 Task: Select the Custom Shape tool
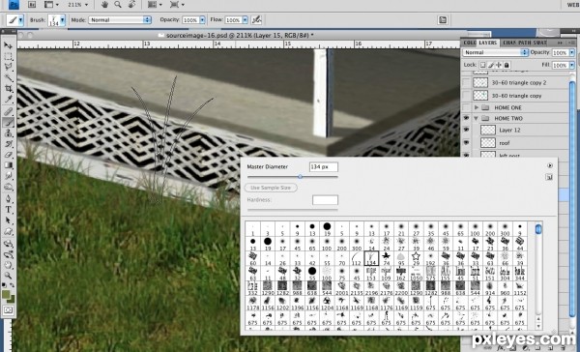(x=8, y=232)
